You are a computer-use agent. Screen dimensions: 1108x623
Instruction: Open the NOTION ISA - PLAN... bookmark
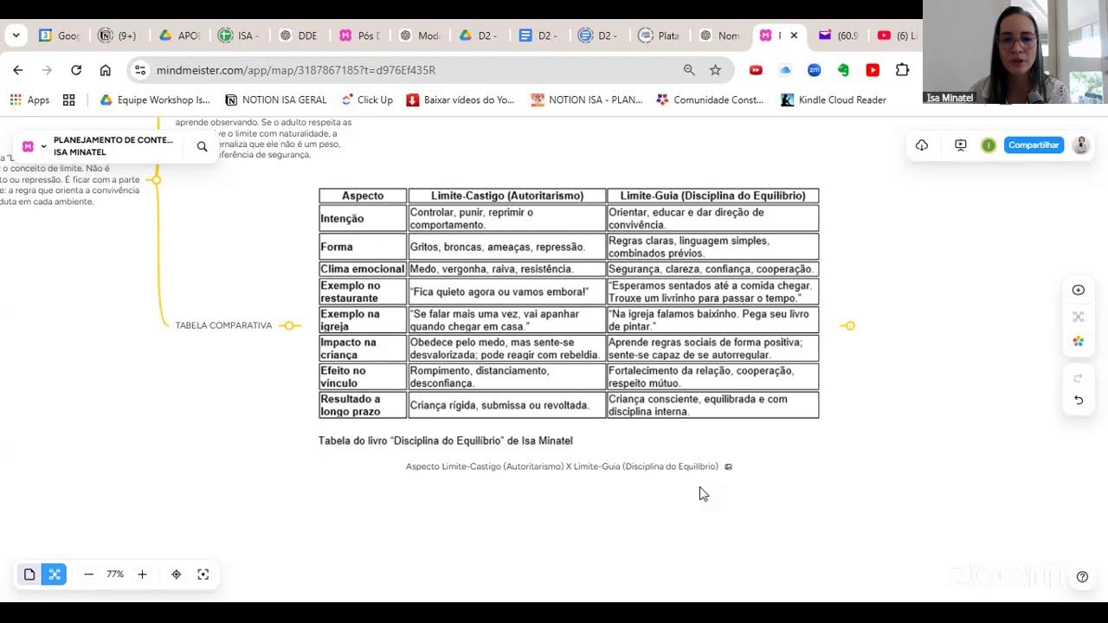[587, 100]
